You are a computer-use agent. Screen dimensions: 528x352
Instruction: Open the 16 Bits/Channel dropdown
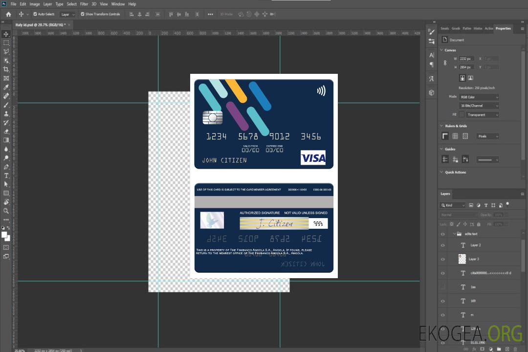479,106
